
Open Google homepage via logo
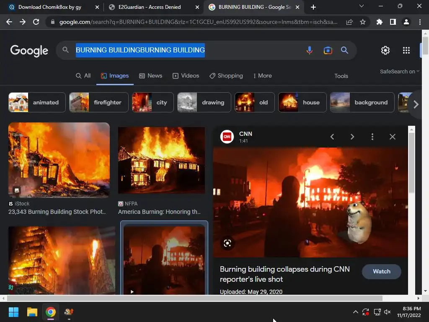[x=29, y=51]
